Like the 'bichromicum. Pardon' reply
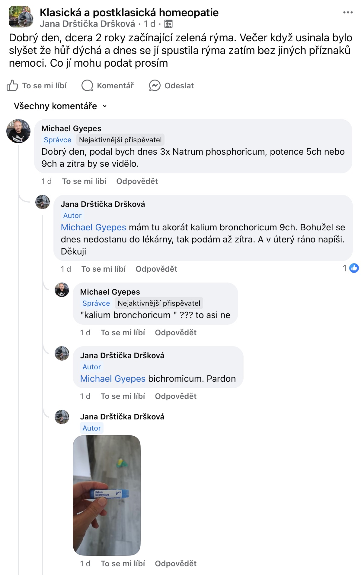This screenshot has height=575, width=361. pyautogui.click(x=123, y=396)
